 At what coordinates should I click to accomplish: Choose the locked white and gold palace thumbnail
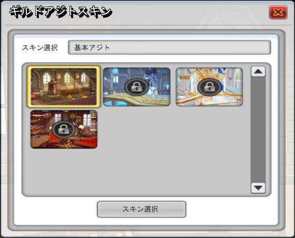[209, 87]
